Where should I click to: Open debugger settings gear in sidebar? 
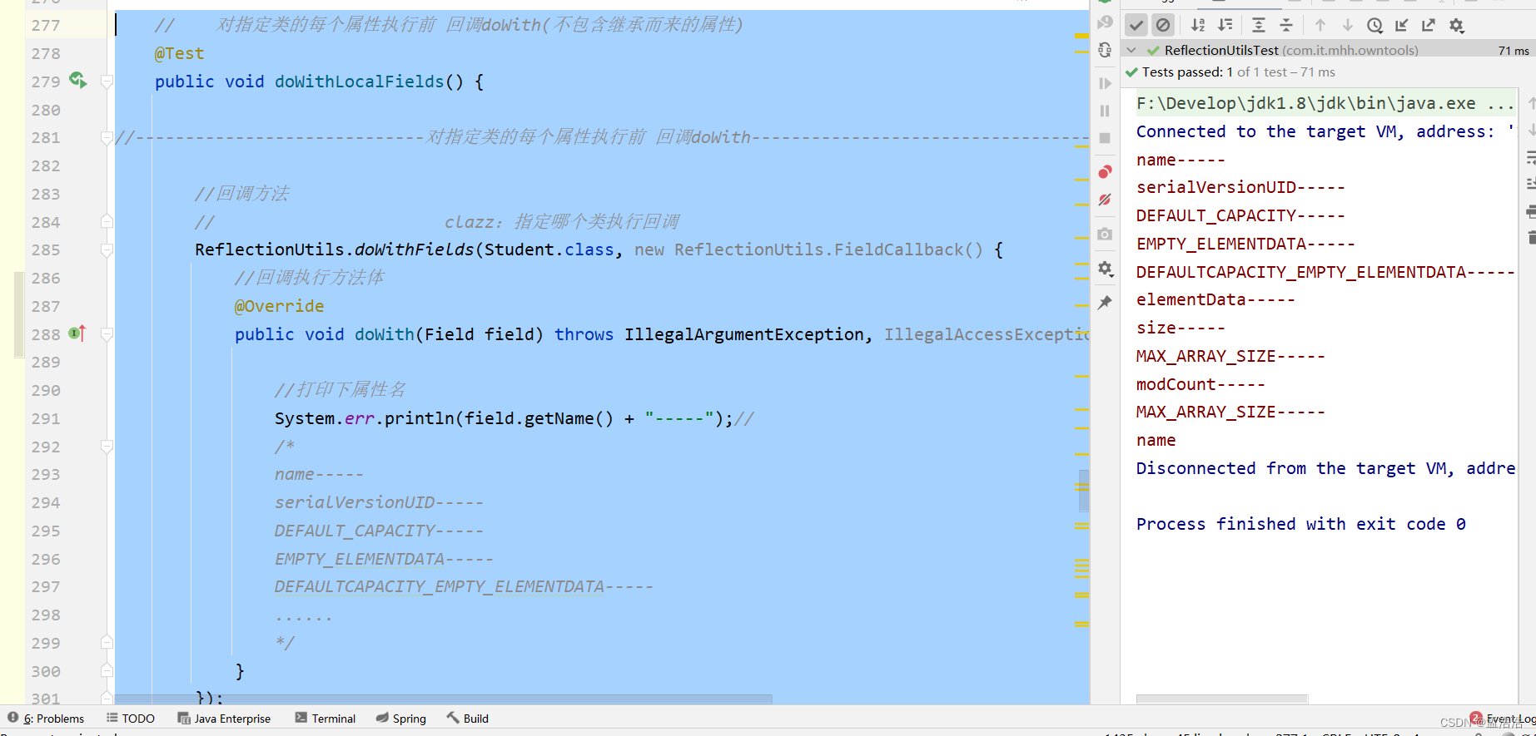click(1105, 269)
